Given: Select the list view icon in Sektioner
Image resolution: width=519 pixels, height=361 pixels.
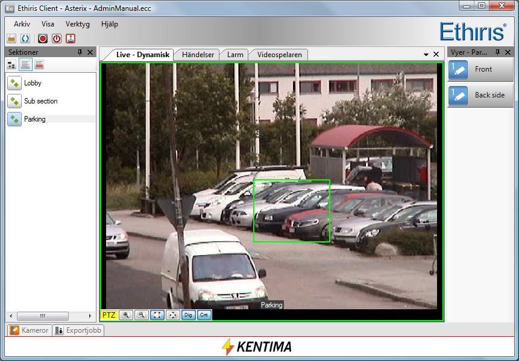Looking at the screenshot, I should (x=25, y=65).
